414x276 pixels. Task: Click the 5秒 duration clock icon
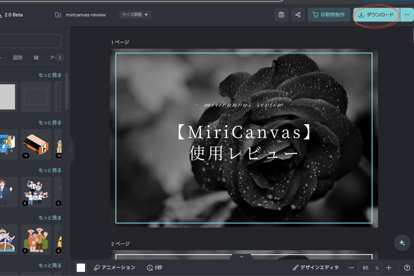[149, 267]
